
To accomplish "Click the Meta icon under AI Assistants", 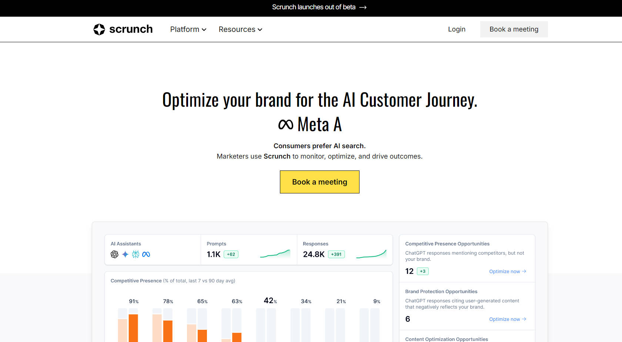I will click(x=146, y=254).
